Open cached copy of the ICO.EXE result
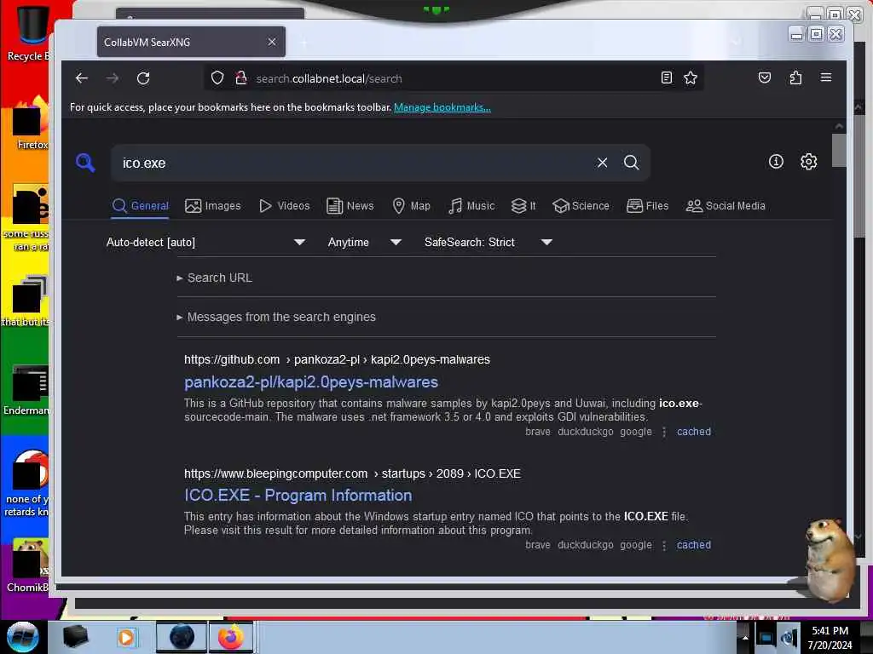 694,545
